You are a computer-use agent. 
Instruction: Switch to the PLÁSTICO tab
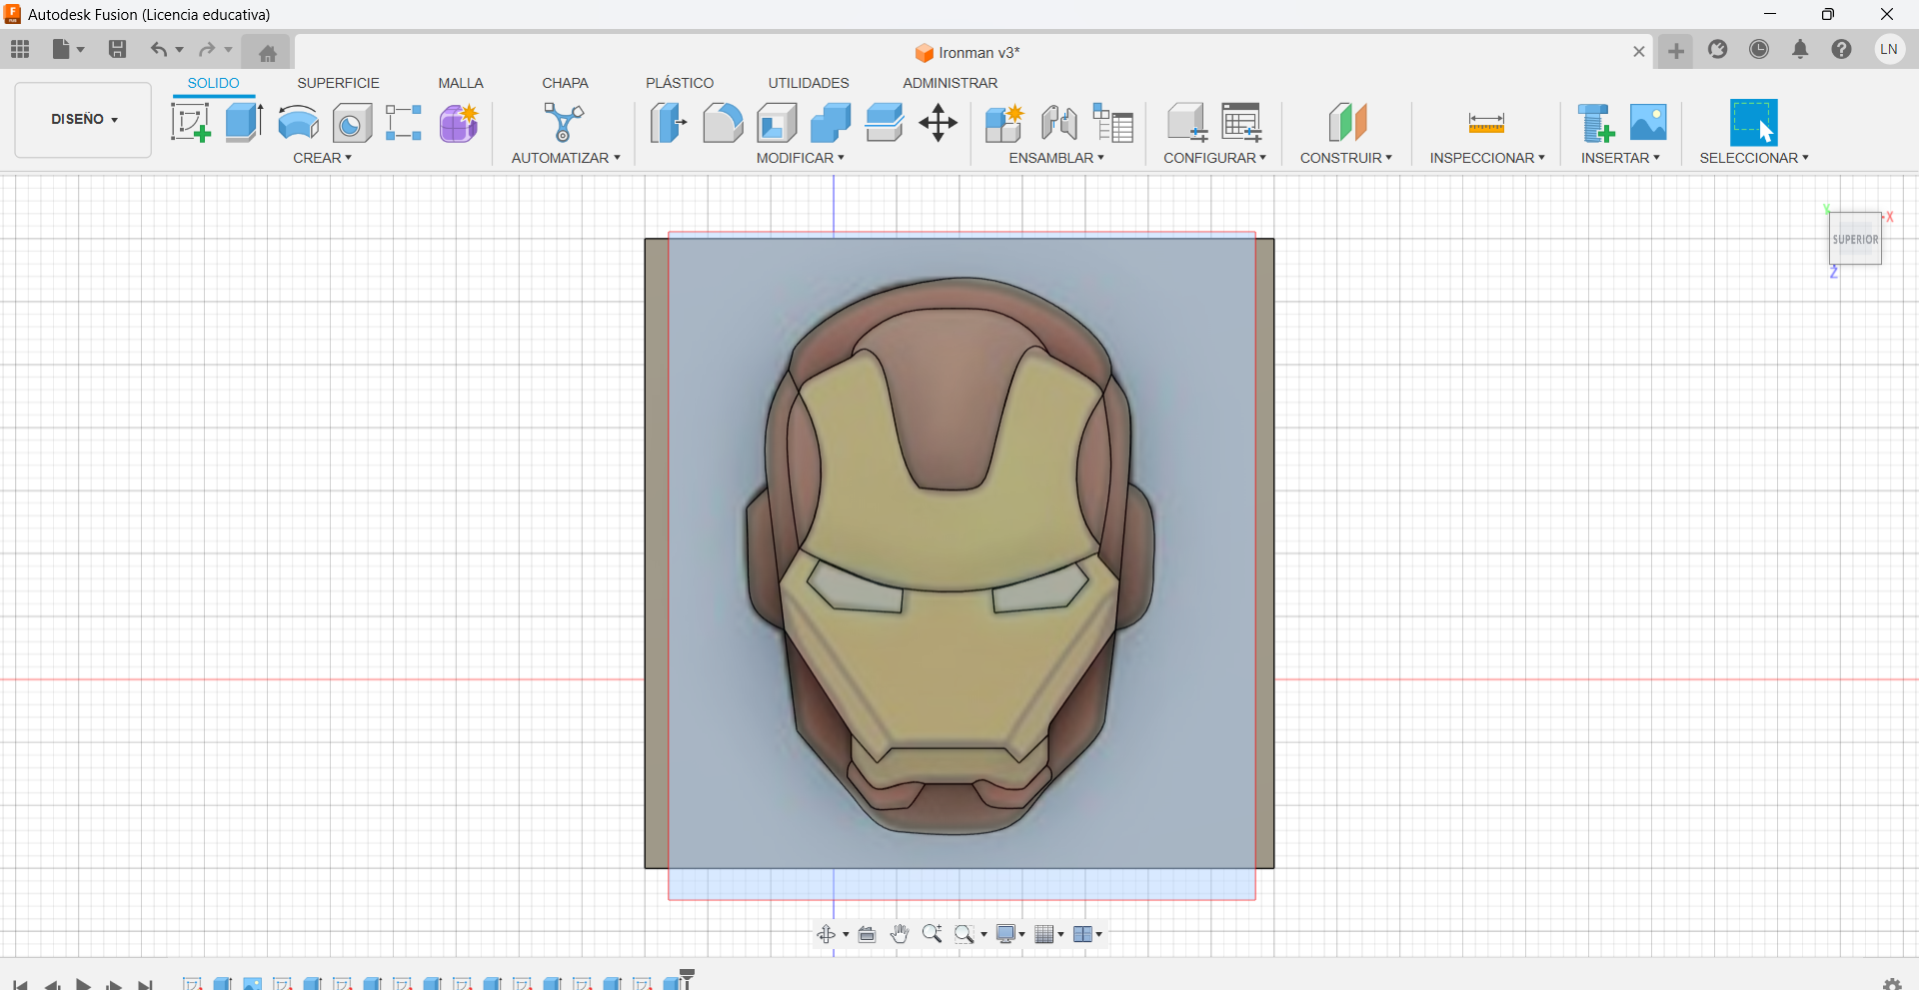coord(680,83)
